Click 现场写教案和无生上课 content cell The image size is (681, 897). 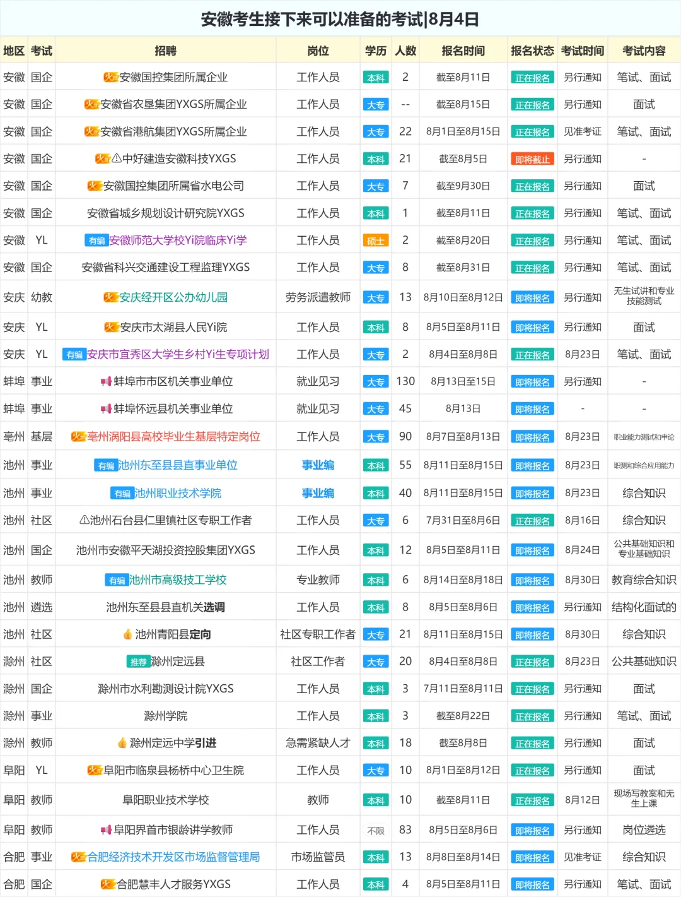[644, 799]
